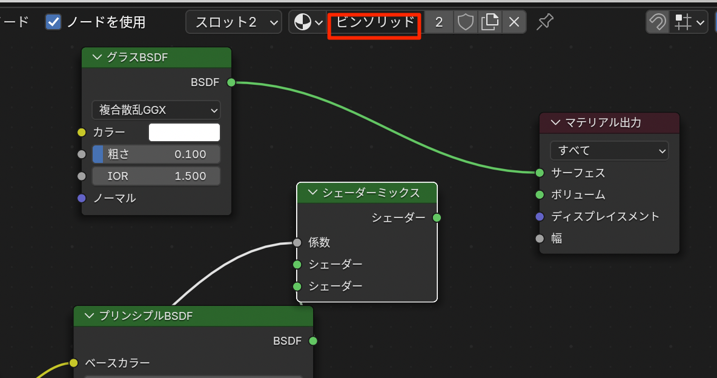This screenshot has width=717, height=378.
Task: Click the ビンソリッド material name field
Action: pyautogui.click(x=375, y=23)
